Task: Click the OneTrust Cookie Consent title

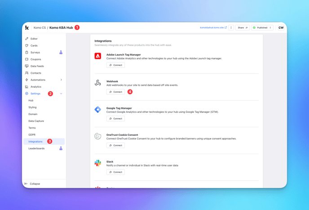Action: pos(122,135)
